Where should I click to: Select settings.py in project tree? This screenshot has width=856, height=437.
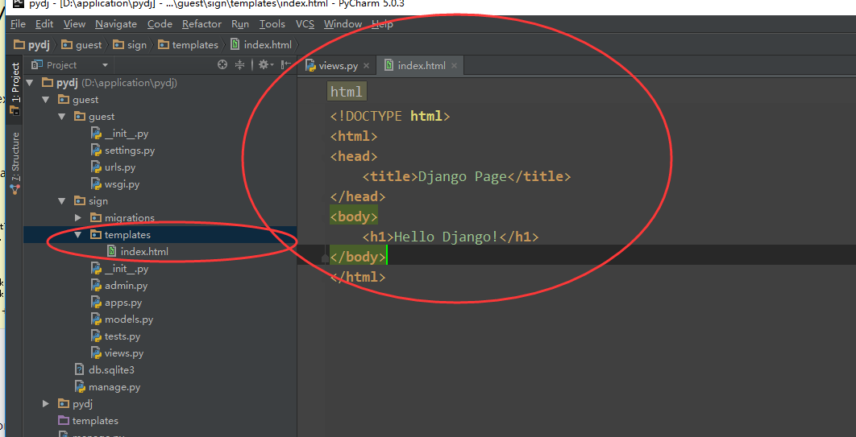130,150
